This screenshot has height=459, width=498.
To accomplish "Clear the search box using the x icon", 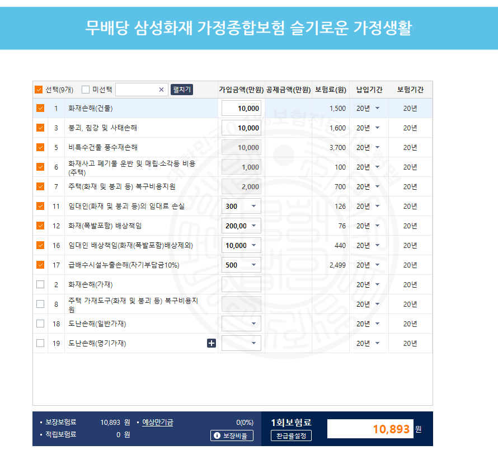I will click(161, 90).
